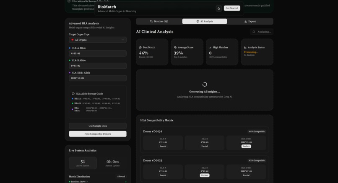Click the Best Match card icon
Screen dimensions: 338x183
click(x=140, y=47)
